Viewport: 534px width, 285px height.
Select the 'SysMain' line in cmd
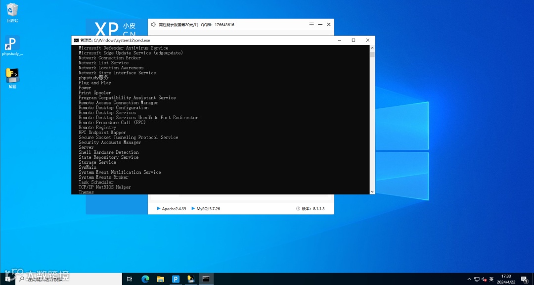(88, 167)
